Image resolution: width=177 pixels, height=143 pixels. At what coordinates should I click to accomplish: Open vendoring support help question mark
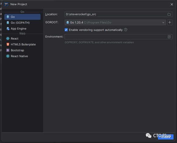click(125, 30)
